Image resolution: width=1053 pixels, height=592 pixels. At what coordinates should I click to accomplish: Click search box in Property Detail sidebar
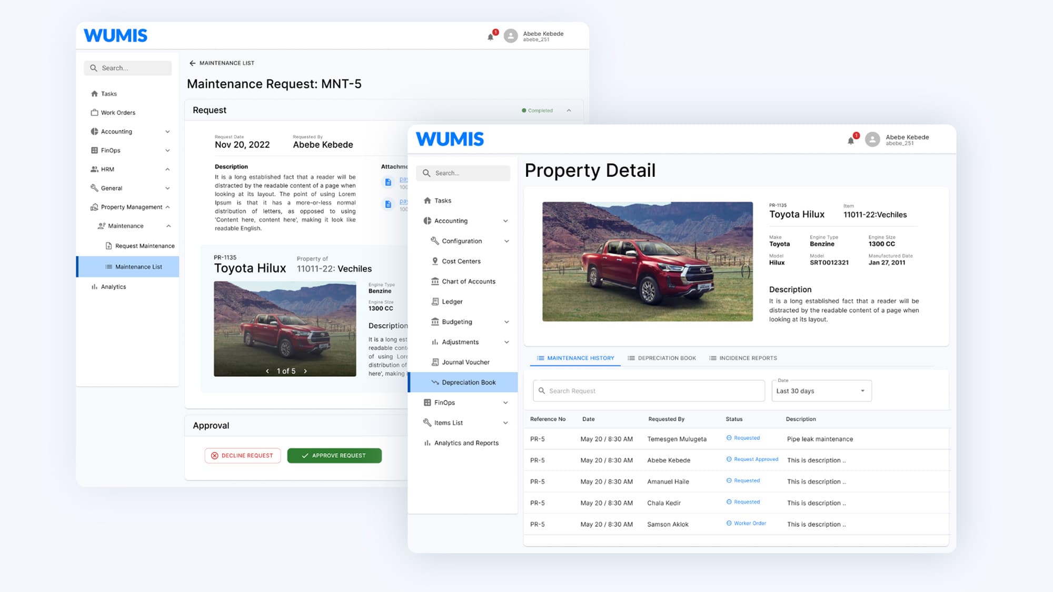[x=463, y=173]
